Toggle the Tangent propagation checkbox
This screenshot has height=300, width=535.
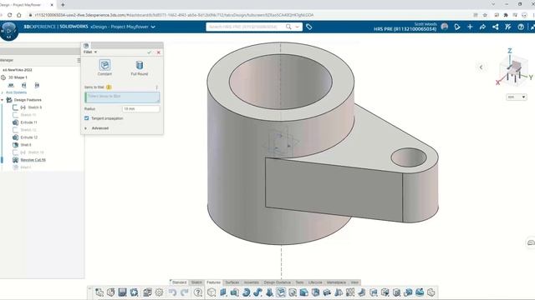coord(87,118)
